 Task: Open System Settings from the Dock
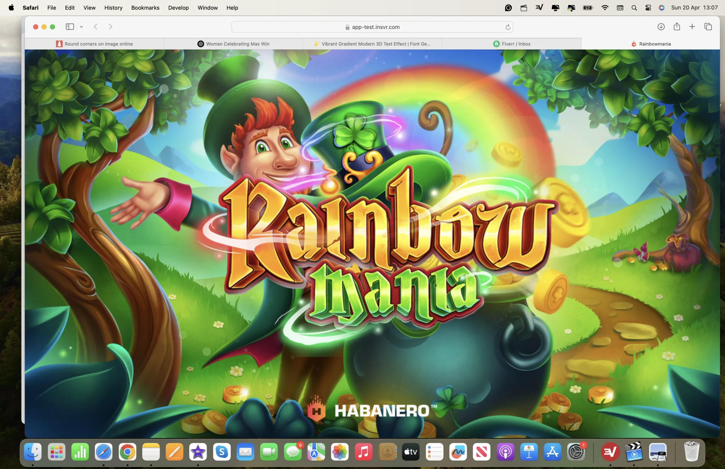576,452
